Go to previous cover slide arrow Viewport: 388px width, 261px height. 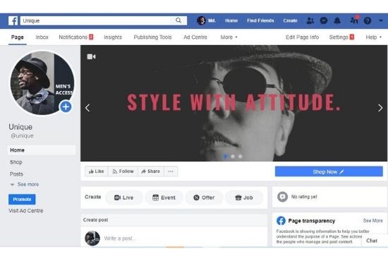tap(87, 108)
